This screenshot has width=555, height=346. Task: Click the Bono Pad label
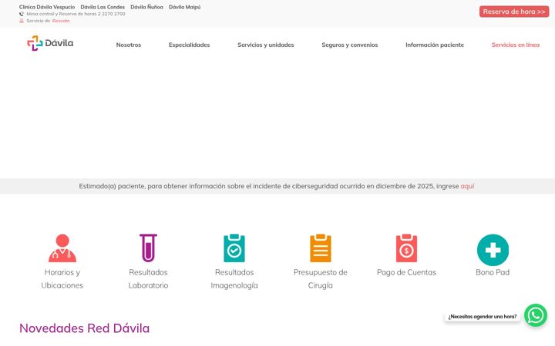[493, 272]
